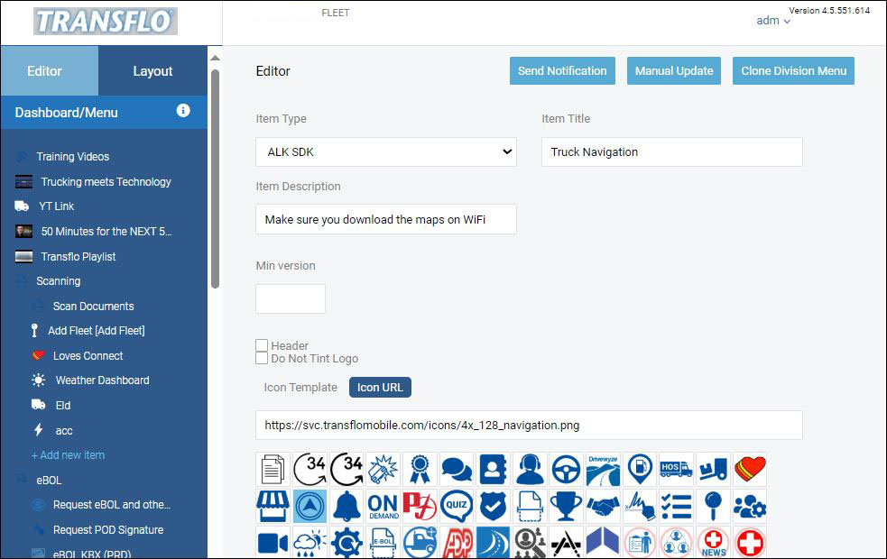
Task: Switch to the Layout tab
Action: click(152, 70)
